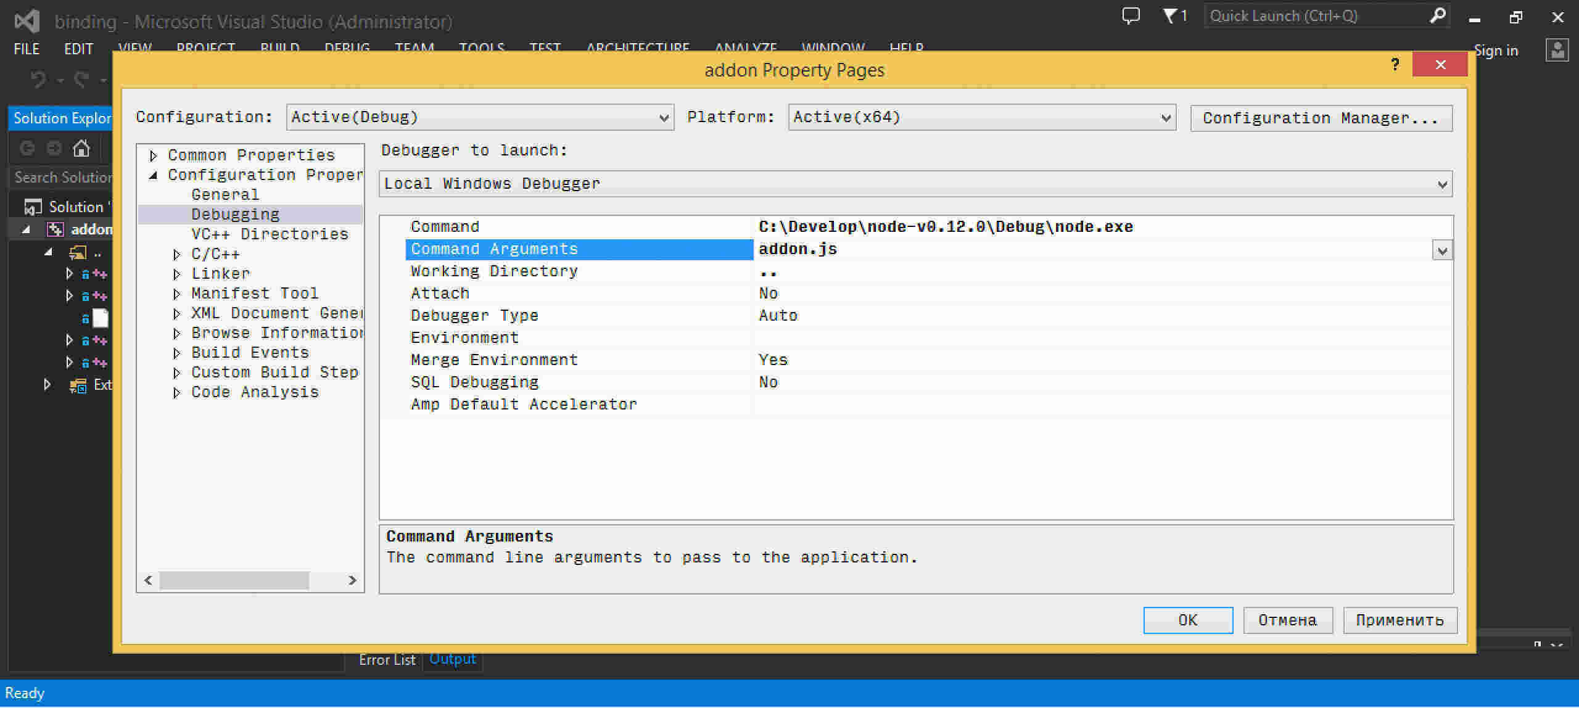Screen dimensions: 1579x708
Task: Expand the XML Document Generator tree node
Action: 177,314
